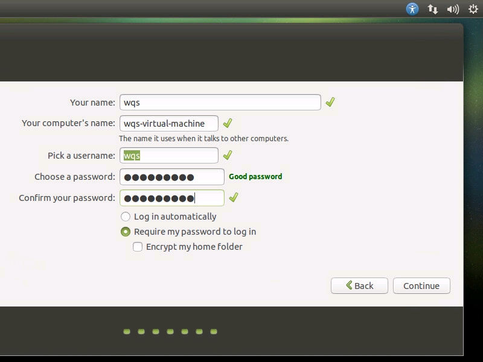This screenshot has height=362, width=483.
Task: Edit the computer's name field
Action: [169, 124]
